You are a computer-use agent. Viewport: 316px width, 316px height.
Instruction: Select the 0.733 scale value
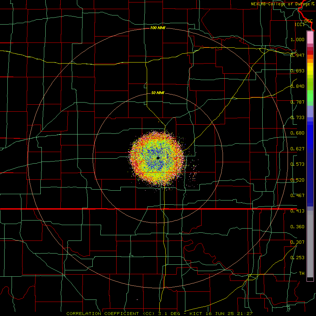click(x=297, y=118)
